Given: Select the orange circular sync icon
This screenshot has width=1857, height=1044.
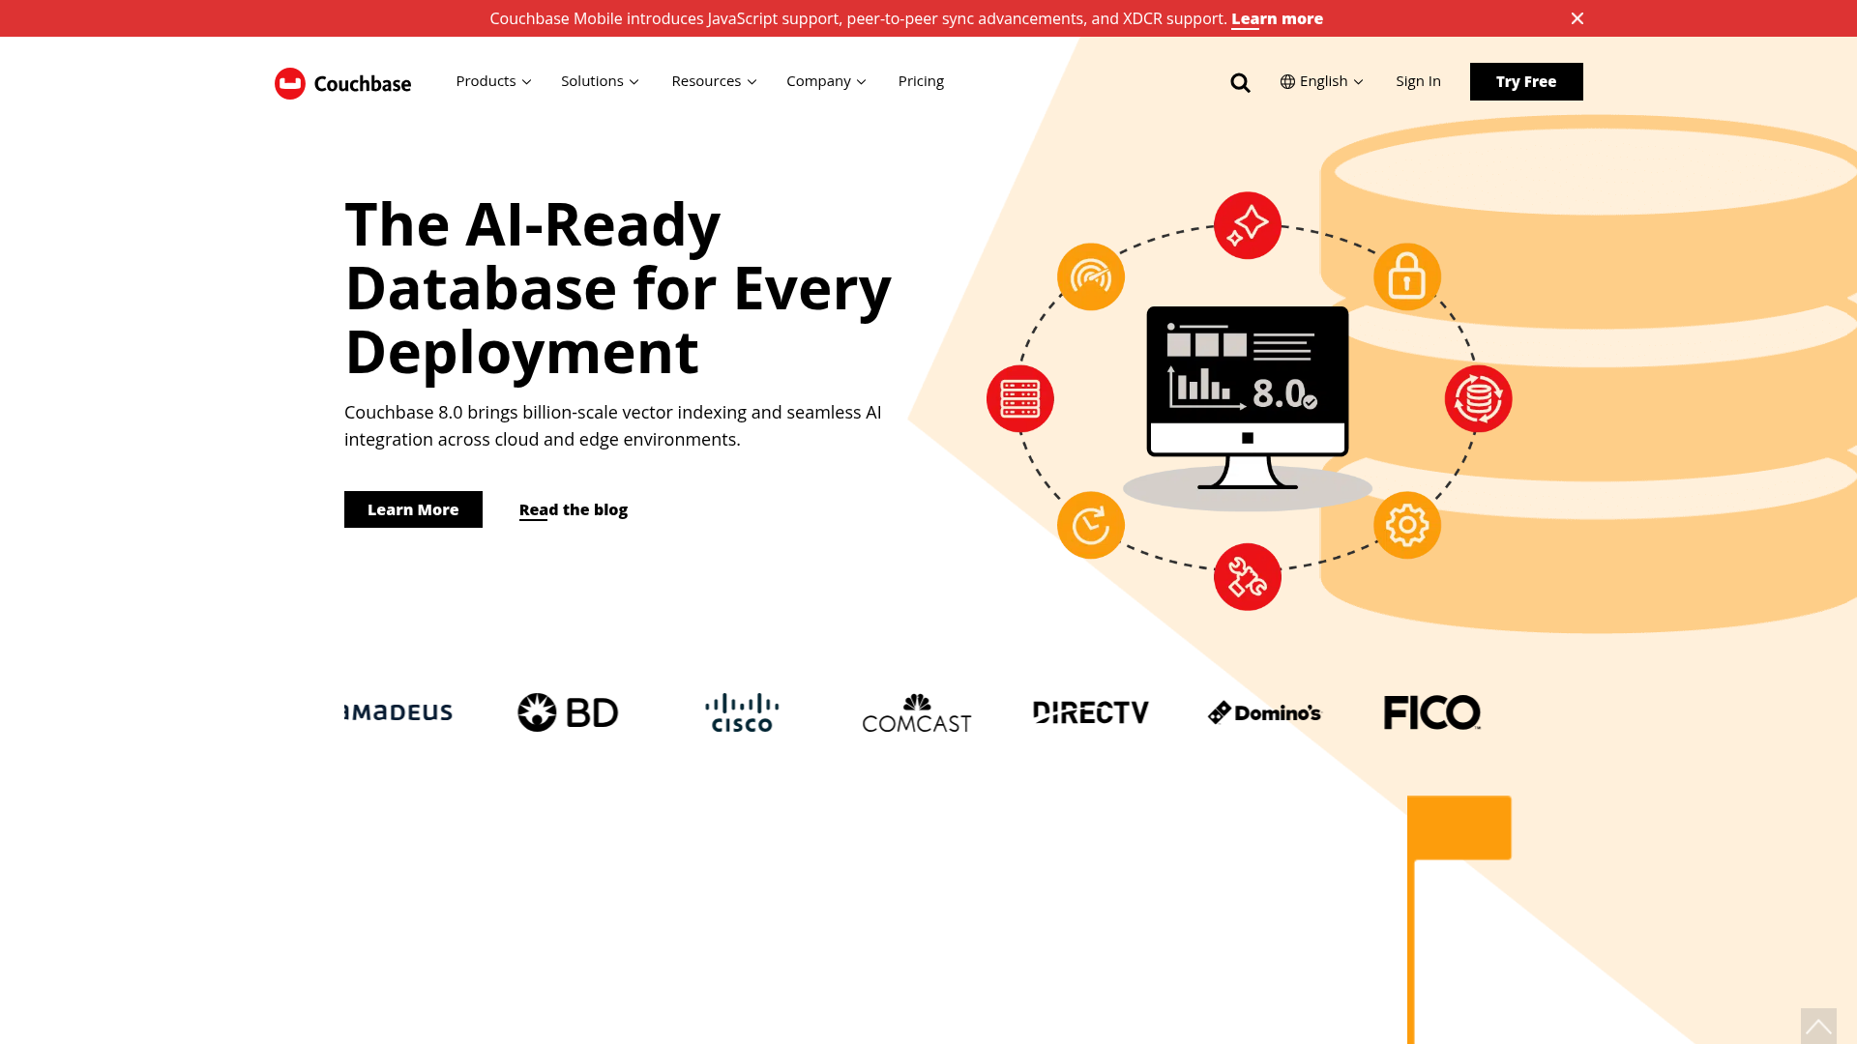Looking at the screenshot, I should tap(1091, 525).
